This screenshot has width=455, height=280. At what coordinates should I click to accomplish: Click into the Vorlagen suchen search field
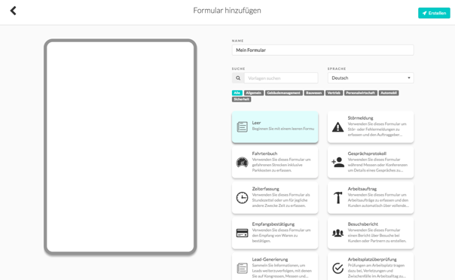click(281, 78)
